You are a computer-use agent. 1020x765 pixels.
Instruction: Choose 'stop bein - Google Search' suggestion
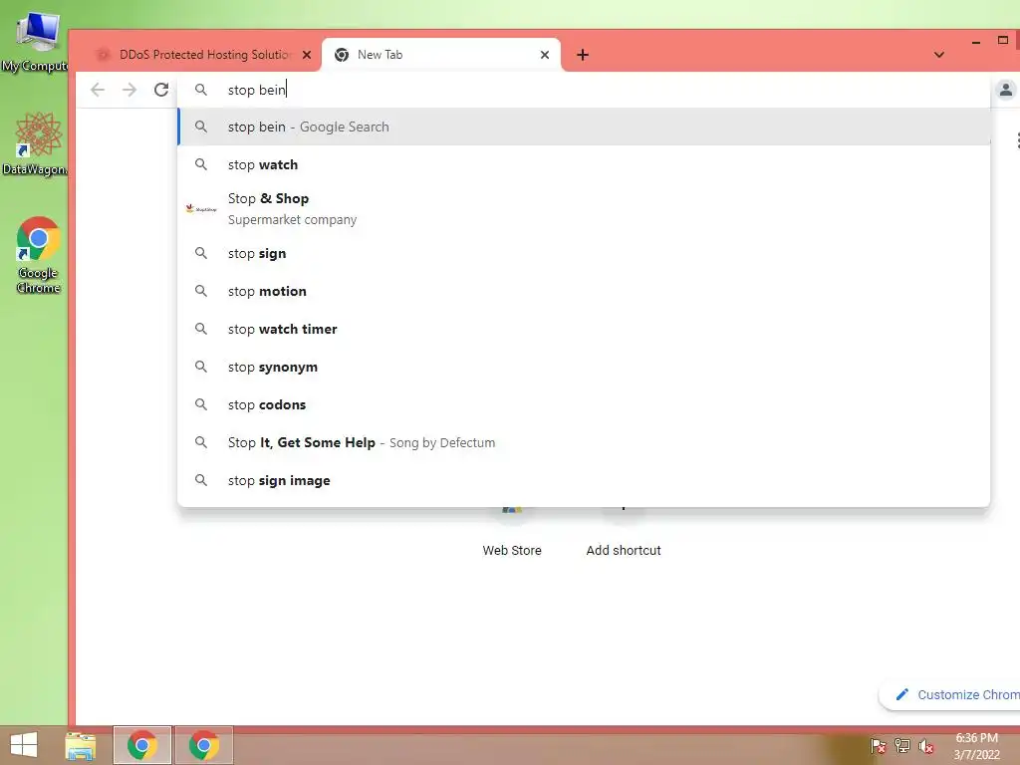pyautogui.click(x=584, y=127)
